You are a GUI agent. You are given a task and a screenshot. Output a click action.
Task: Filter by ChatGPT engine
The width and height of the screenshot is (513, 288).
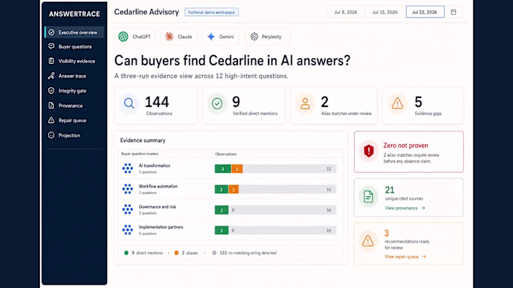click(135, 36)
